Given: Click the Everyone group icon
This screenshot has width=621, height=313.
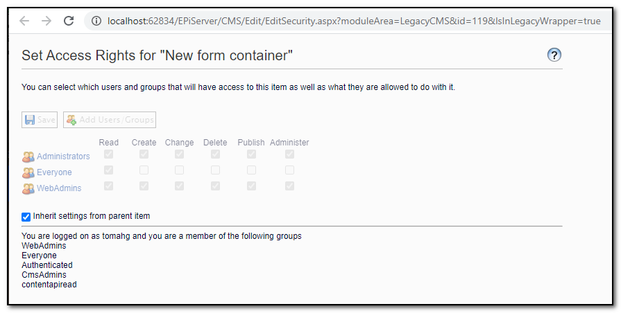Looking at the screenshot, I should coord(28,172).
